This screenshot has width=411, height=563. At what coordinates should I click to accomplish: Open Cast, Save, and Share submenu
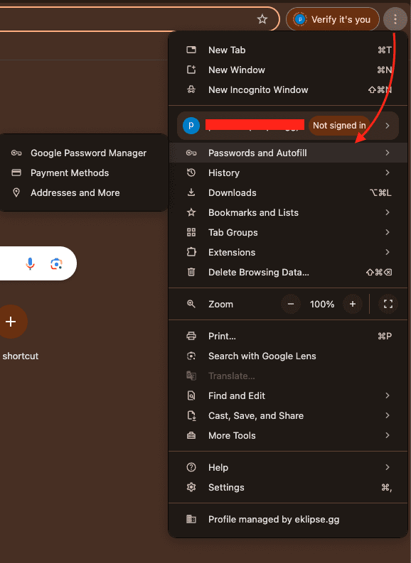[x=289, y=416]
